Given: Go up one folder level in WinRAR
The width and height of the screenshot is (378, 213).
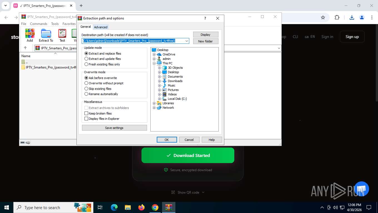Looking at the screenshot, I should 25,48.
